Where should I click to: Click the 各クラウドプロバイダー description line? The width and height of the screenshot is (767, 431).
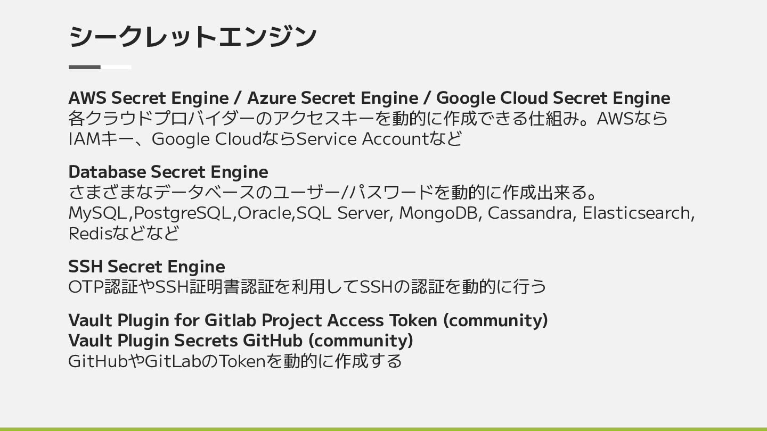368,118
